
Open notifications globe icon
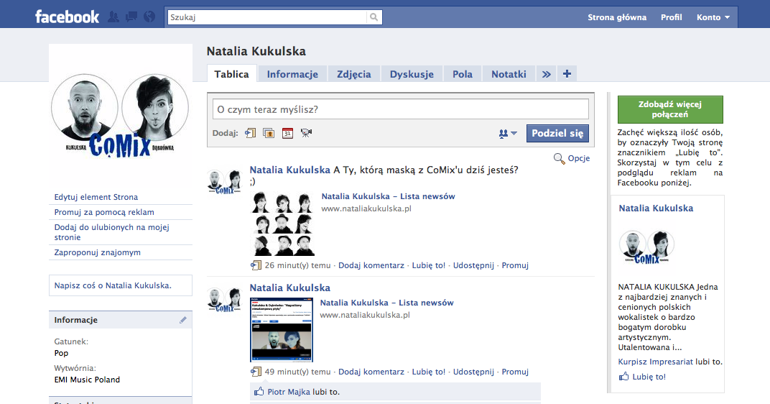point(149,17)
